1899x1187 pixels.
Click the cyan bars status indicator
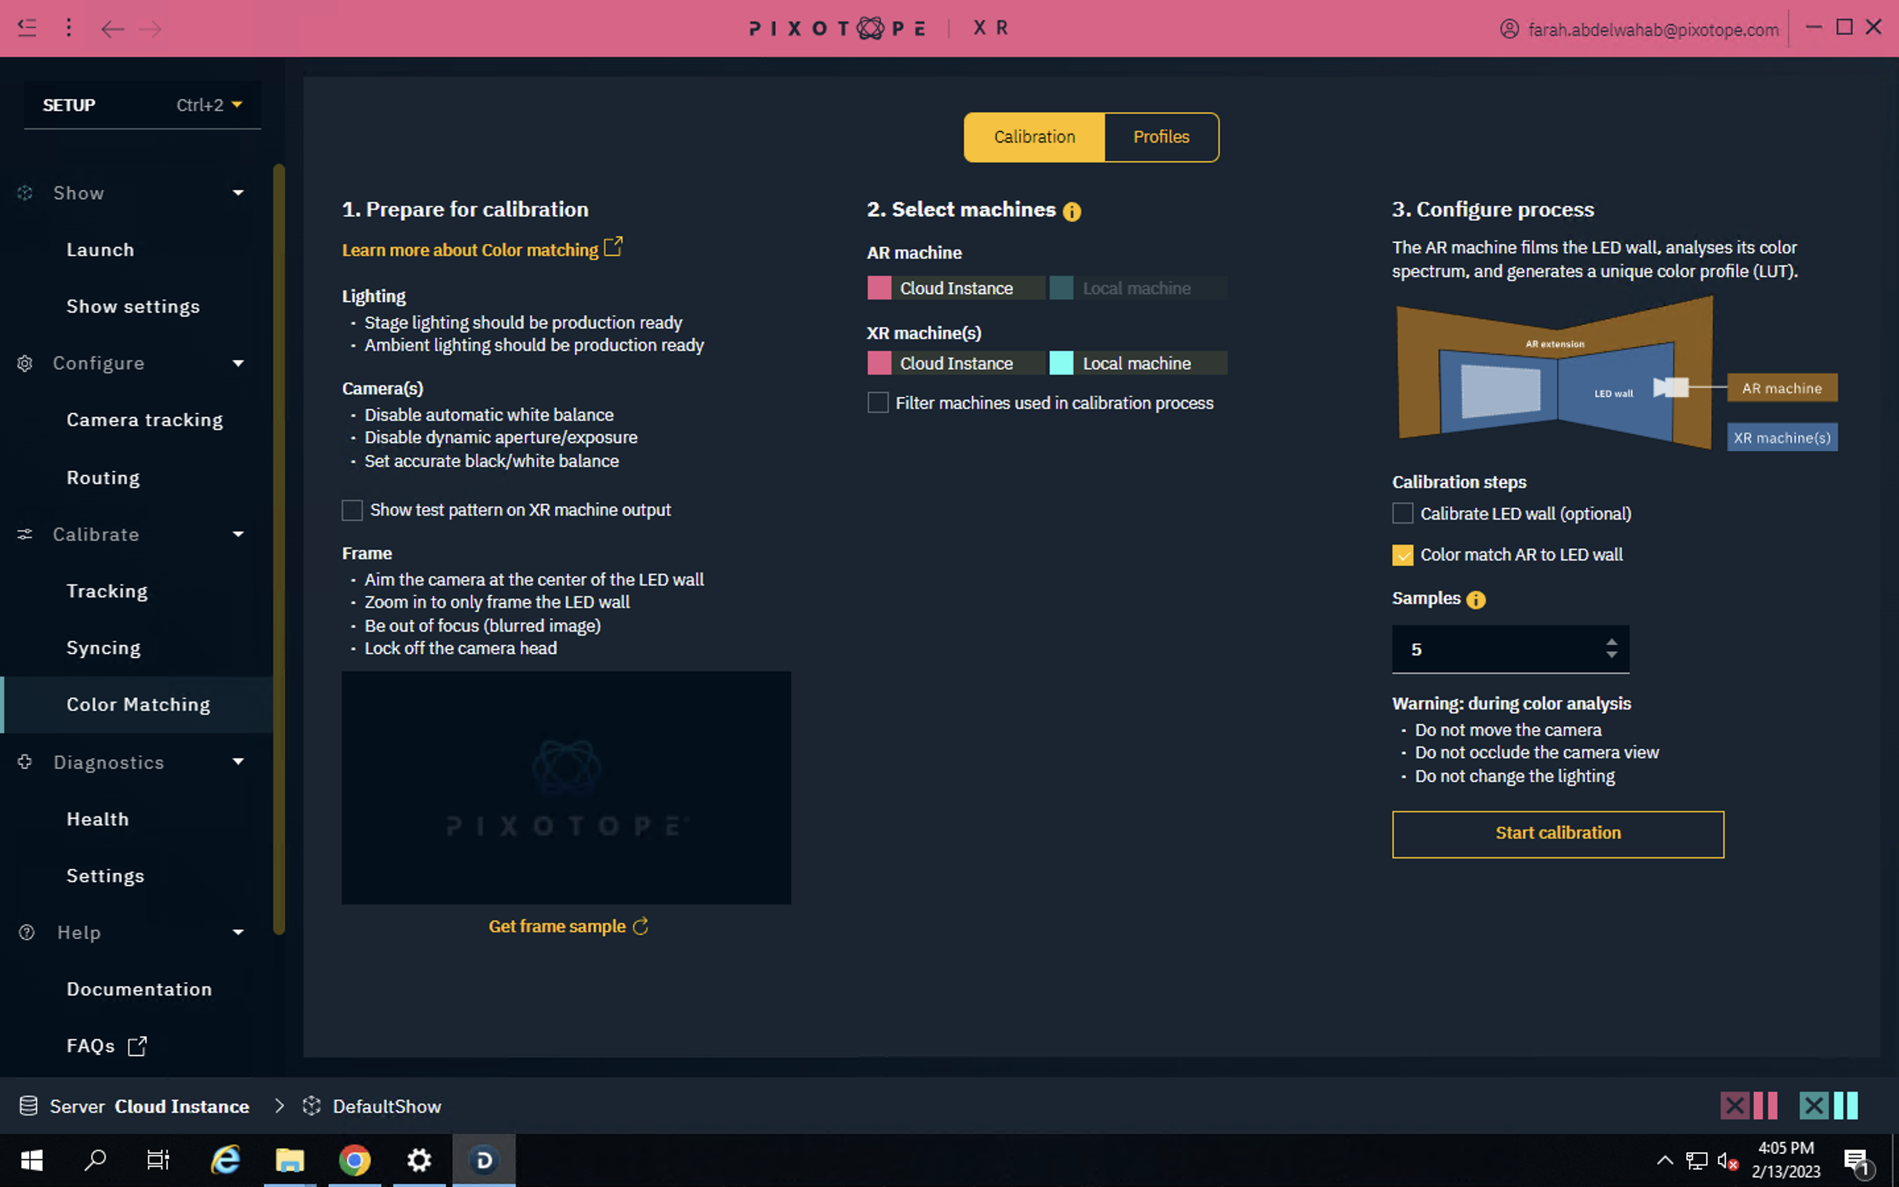coord(1846,1106)
